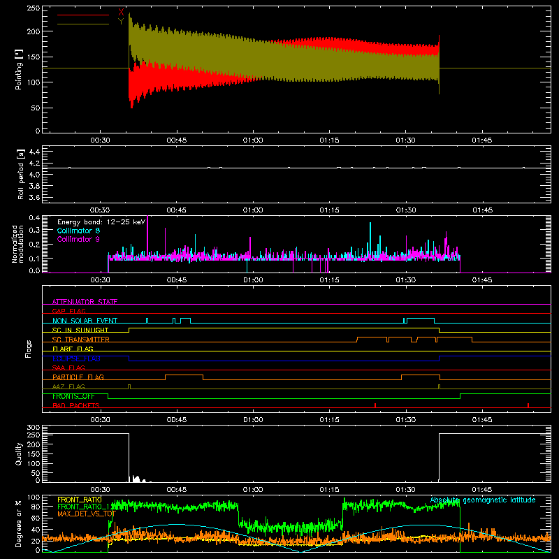Click 01:30 time label under the Flags plot
The width and height of the screenshot is (559, 559).
click(x=406, y=420)
